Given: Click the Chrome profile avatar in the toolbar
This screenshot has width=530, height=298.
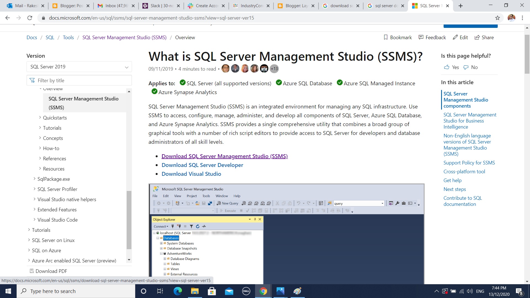Looking at the screenshot, I should 512,18.
